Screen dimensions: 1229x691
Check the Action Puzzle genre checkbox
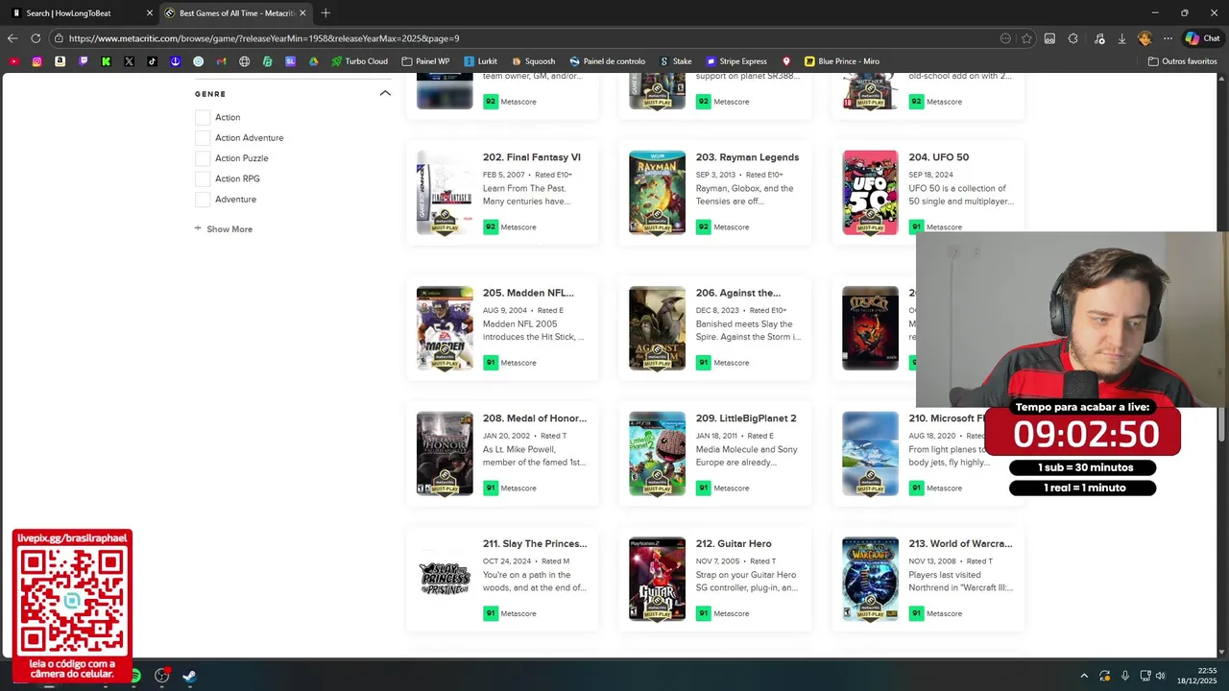pyautogui.click(x=203, y=158)
